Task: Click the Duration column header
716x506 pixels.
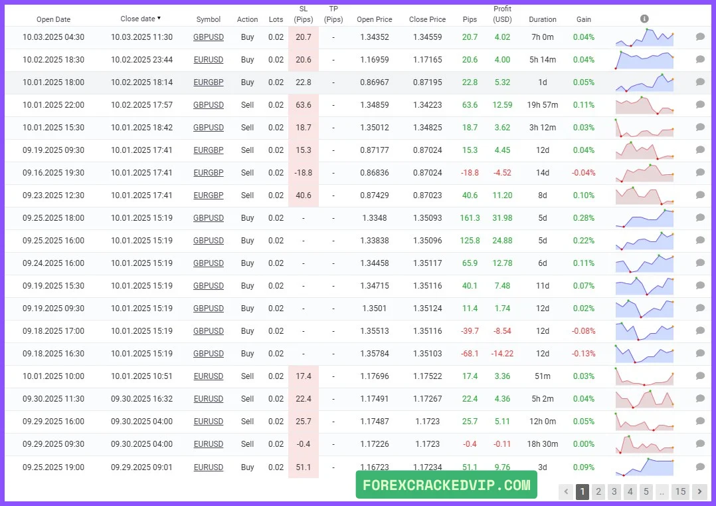Action: (x=543, y=19)
